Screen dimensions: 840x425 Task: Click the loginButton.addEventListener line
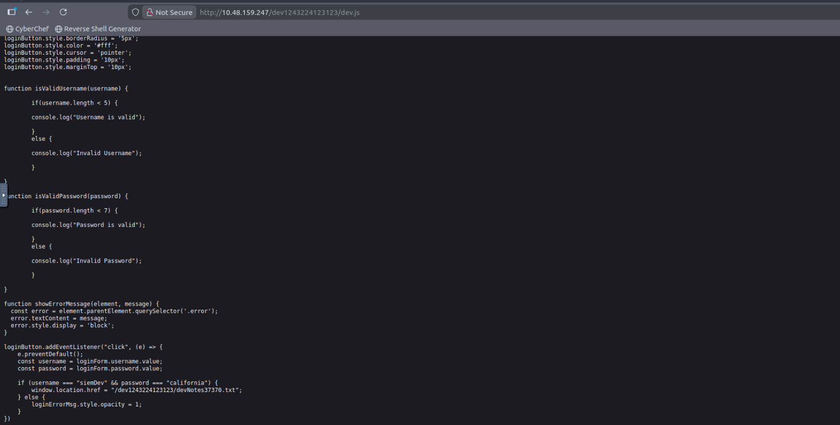pyautogui.click(x=83, y=347)
